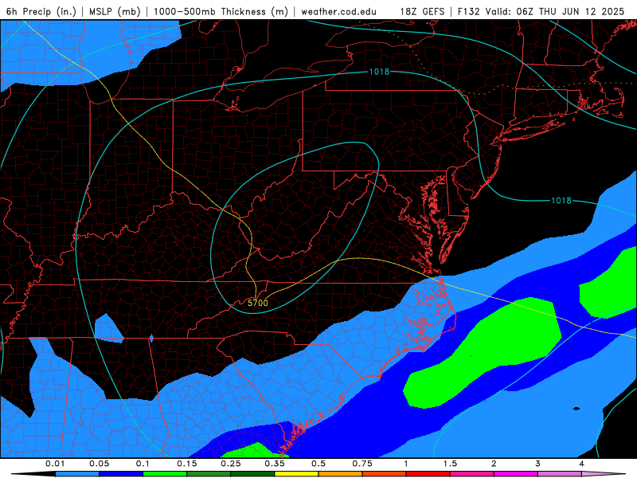Click the yellow colorbar swatch
This screenshot has width=637, height=478.
[x=296, y=474]
